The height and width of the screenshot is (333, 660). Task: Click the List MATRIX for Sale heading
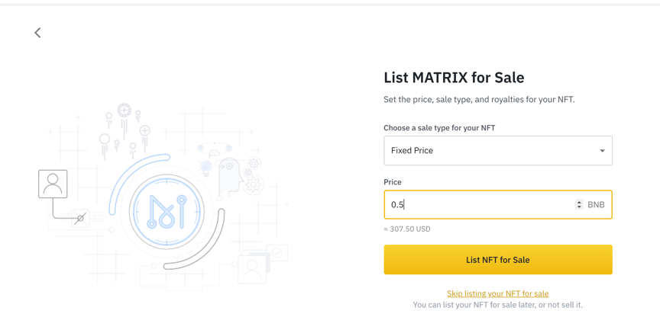(454, 78)
